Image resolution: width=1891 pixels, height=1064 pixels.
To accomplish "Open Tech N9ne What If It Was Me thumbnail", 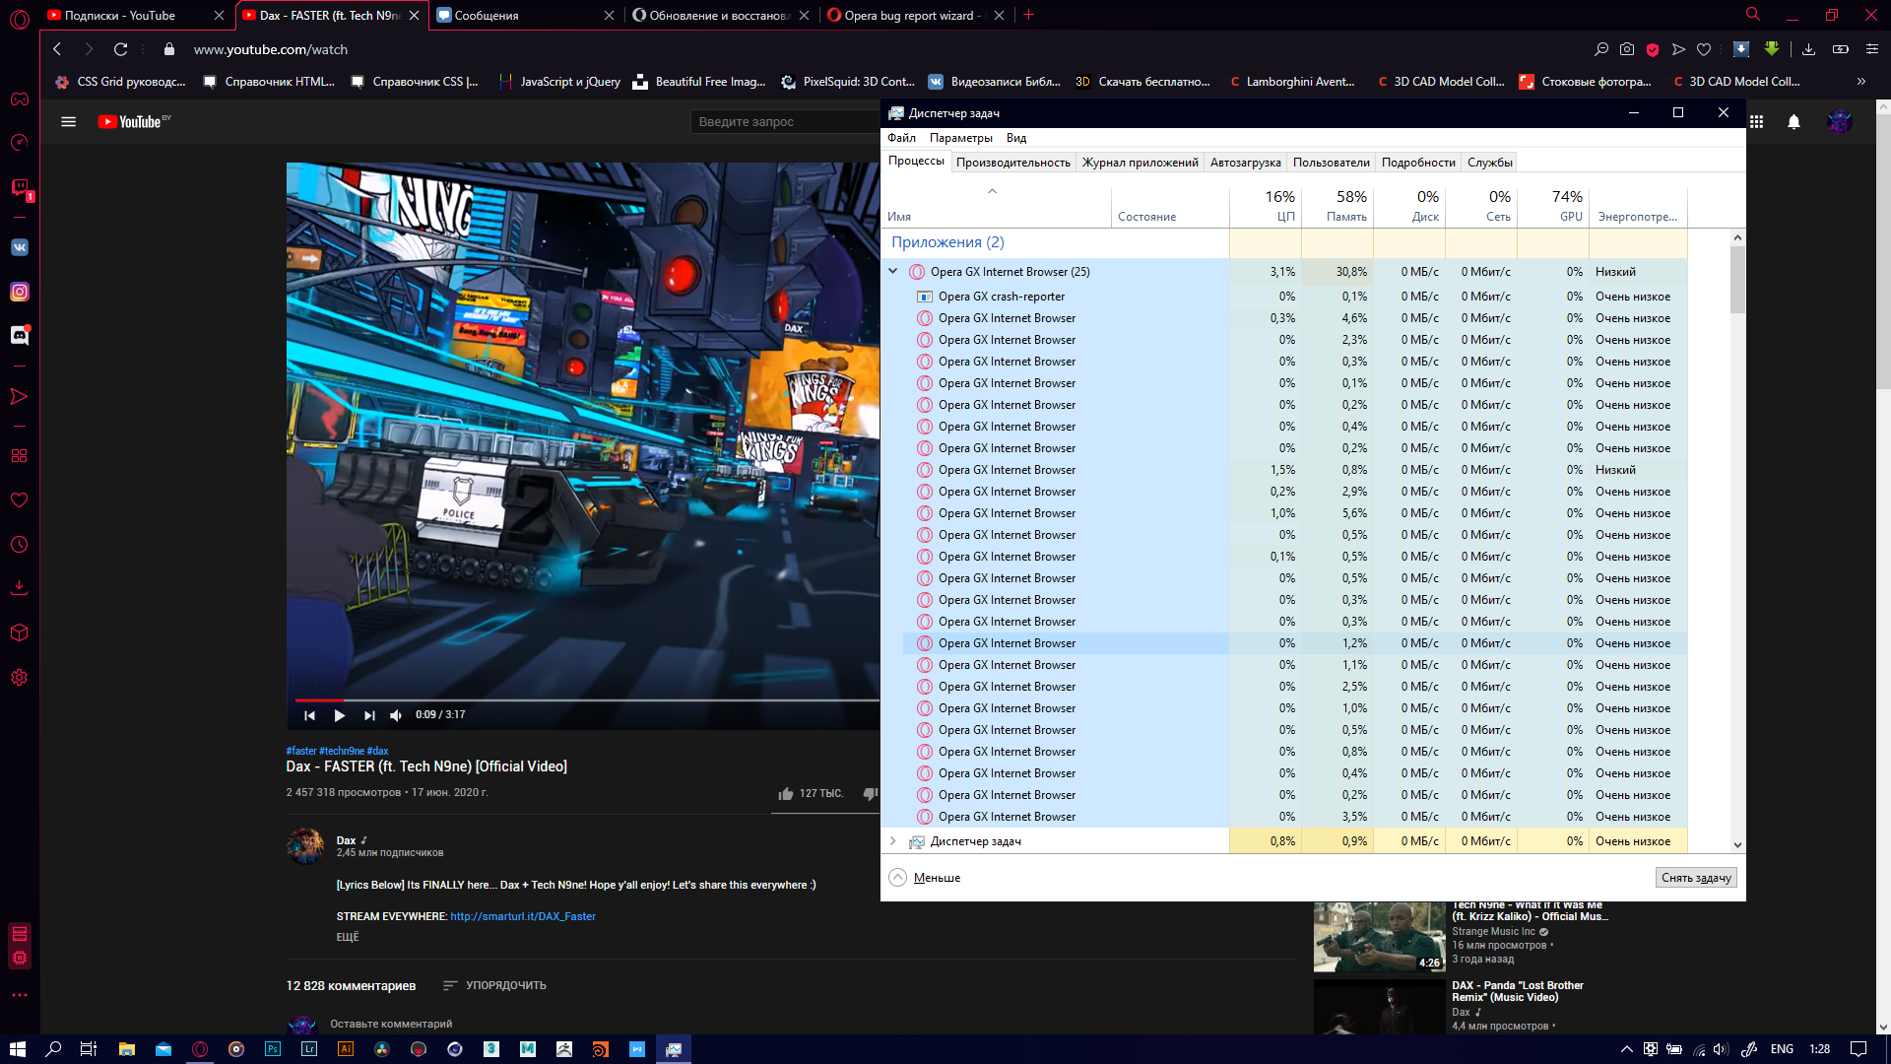I will (x=1380, y=937).
